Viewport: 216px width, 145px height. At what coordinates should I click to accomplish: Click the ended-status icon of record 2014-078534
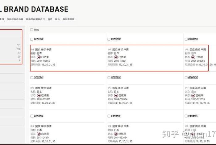pyautogui.click(x=116, y=95)
